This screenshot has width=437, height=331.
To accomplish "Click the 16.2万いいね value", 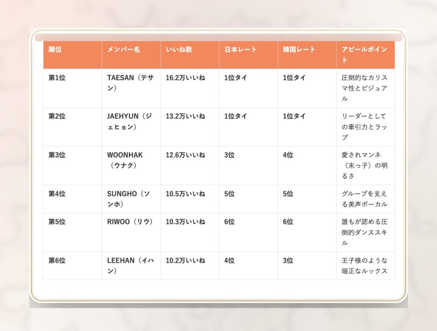I will pyautogui.click(x=185, y=78).
